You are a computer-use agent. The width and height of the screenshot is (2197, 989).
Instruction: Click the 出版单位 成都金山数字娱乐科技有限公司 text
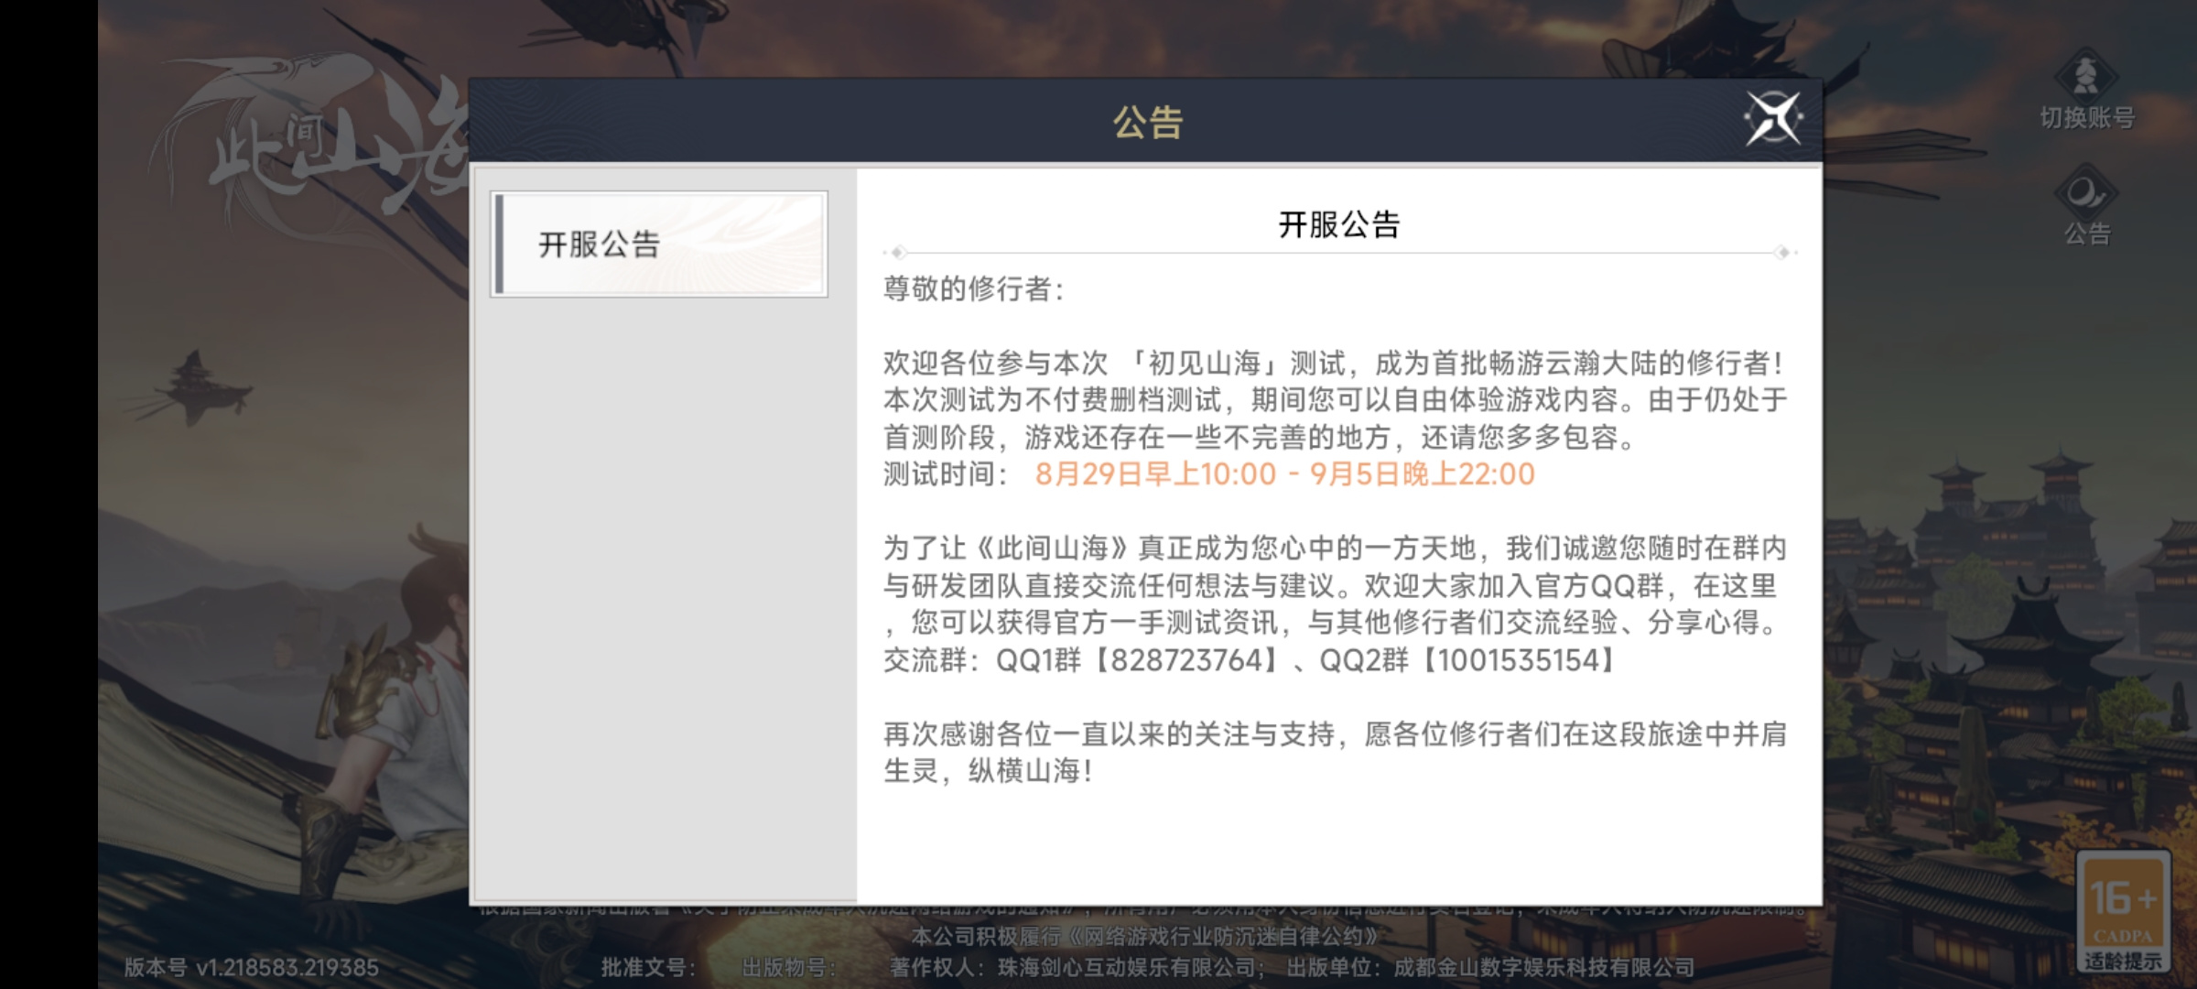(1490, 968)
